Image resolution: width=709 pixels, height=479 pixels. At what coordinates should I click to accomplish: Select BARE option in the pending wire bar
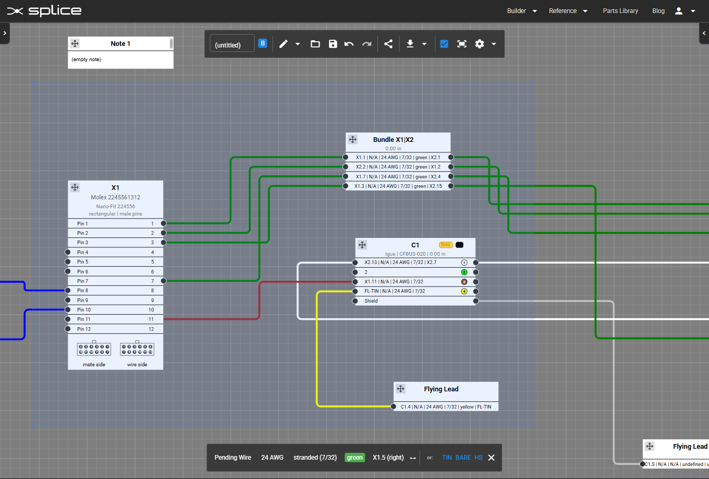click(462, 457)
